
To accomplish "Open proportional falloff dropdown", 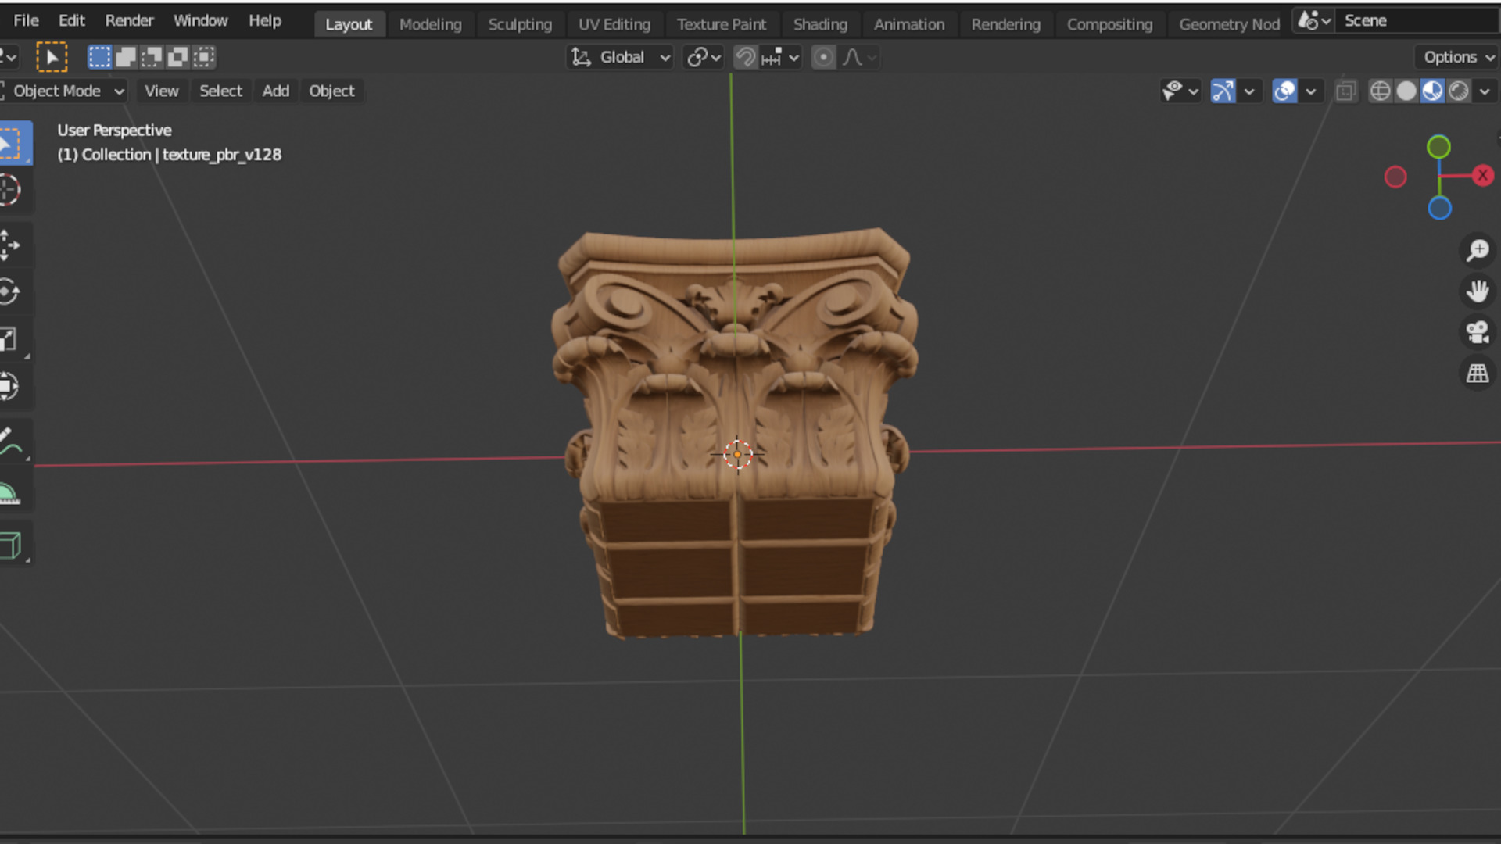I will (x=859, y=57).
